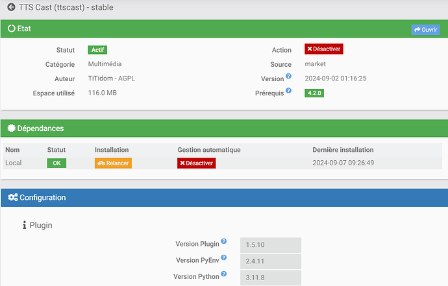
Task: Click the green Actif status badge
Action: click(97, 50)
